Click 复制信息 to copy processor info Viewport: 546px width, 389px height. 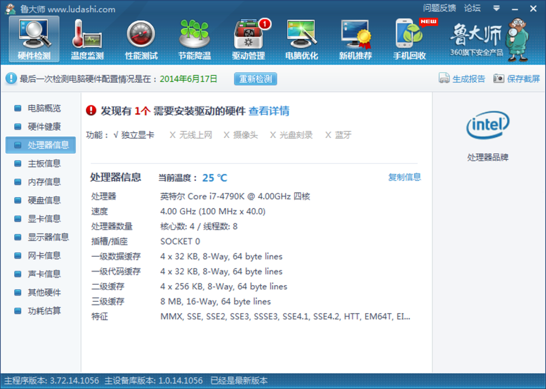coord(405,177)
